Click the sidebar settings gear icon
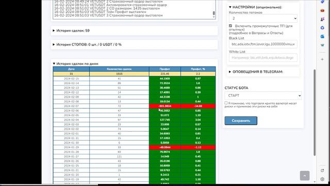The height and width of the screenshot is (186, 330). [322, 179]
